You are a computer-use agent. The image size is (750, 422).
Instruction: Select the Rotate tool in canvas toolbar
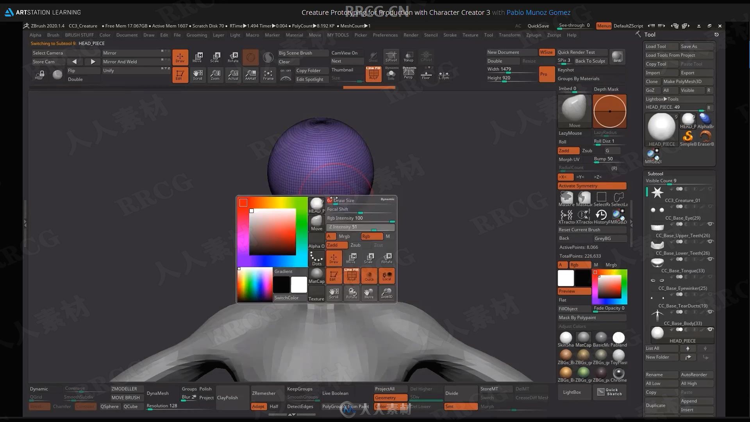(x=233, y=57)
